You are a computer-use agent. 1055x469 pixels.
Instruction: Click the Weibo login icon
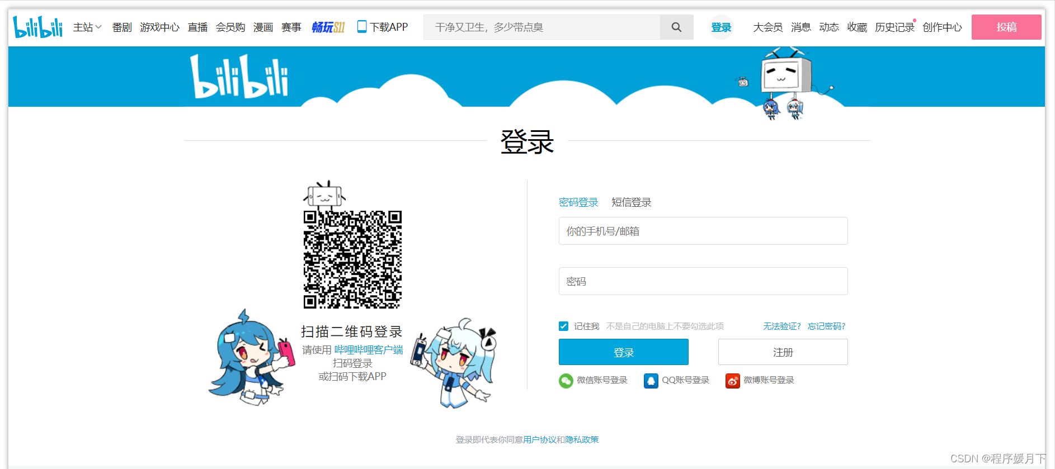pyautogui.click(x=733, y=381)
